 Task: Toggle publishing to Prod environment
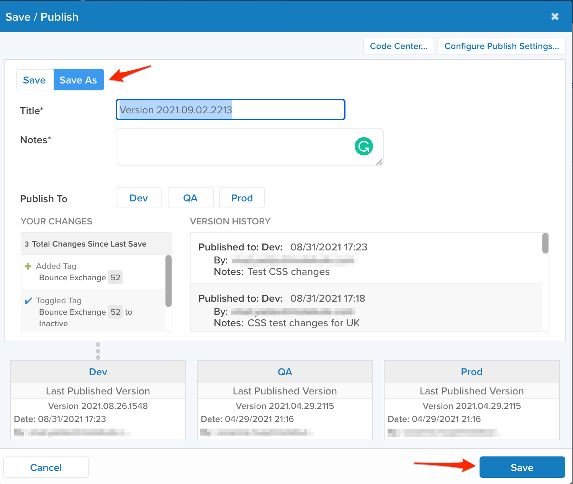pos(242,198)
